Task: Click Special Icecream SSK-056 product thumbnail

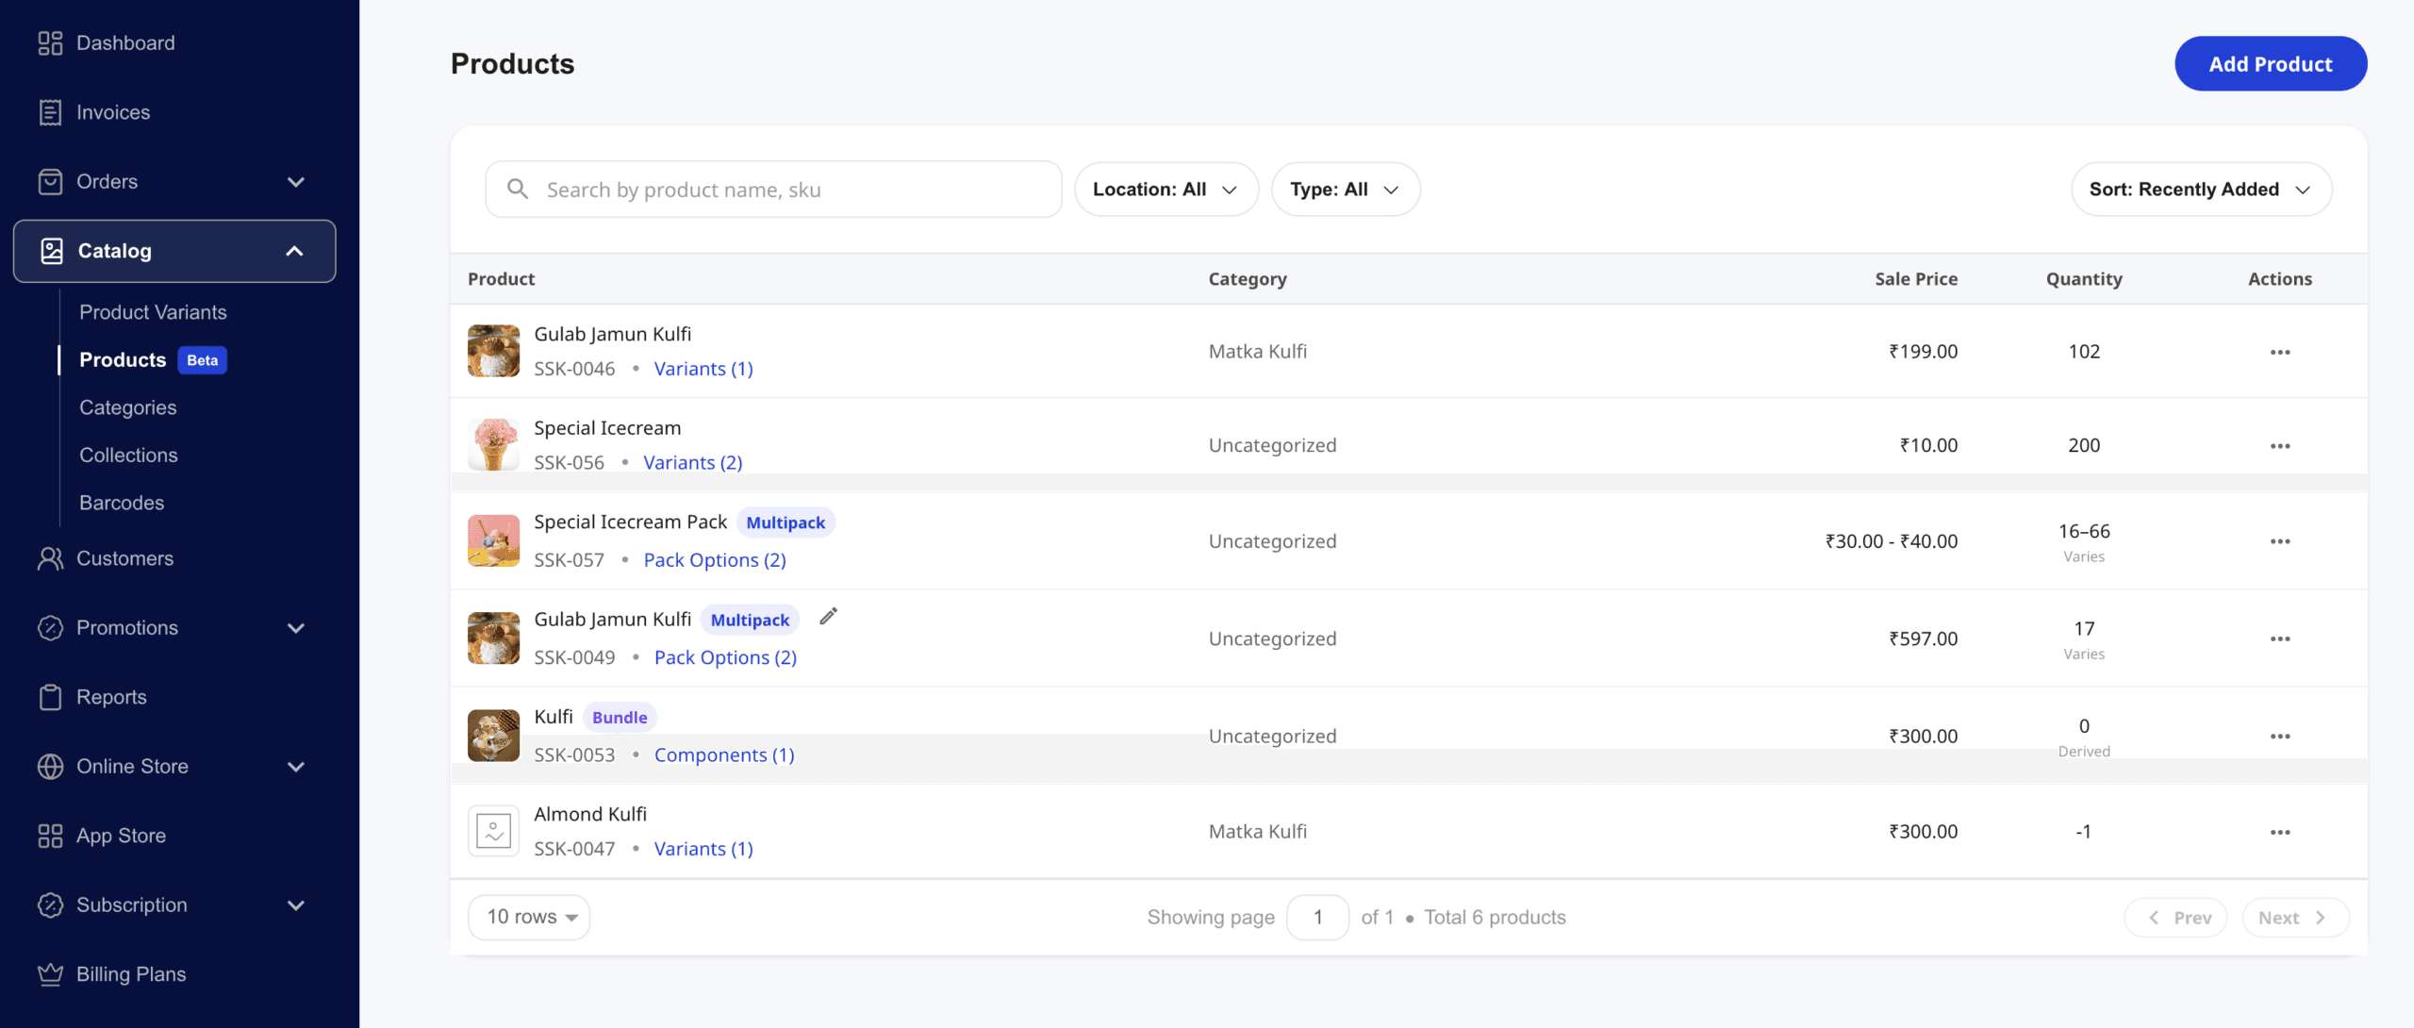Action: coord(493,445)
